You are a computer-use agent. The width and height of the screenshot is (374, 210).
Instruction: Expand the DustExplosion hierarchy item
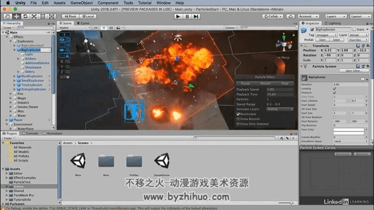[15, 76]
